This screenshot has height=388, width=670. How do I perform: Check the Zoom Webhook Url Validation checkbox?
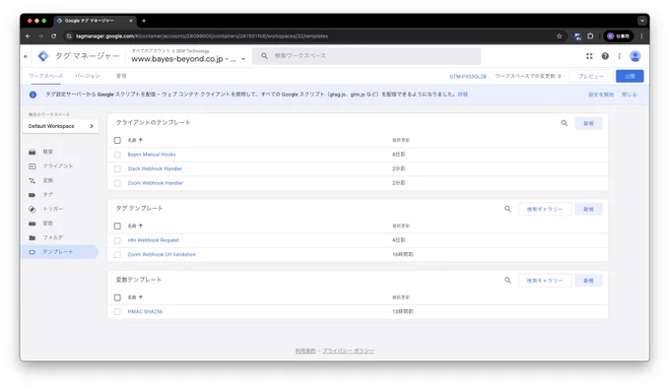(x=117, y=254)
